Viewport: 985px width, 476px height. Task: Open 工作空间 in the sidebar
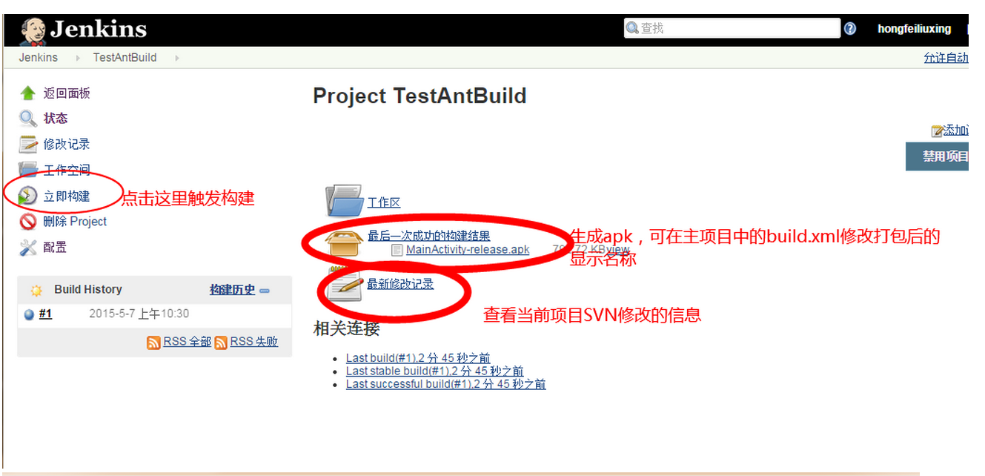point(67,171)
